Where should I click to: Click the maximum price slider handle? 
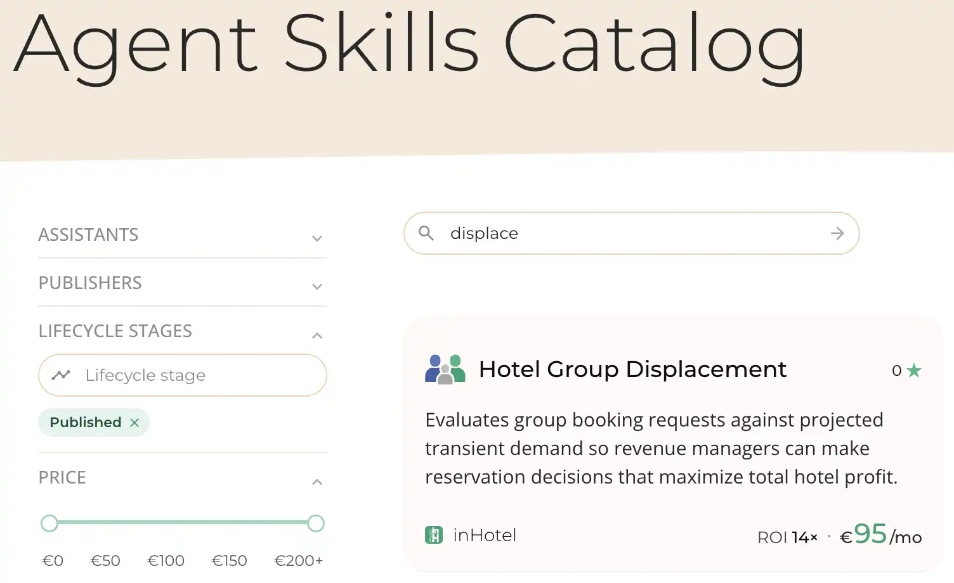click(x=316, y=523)
